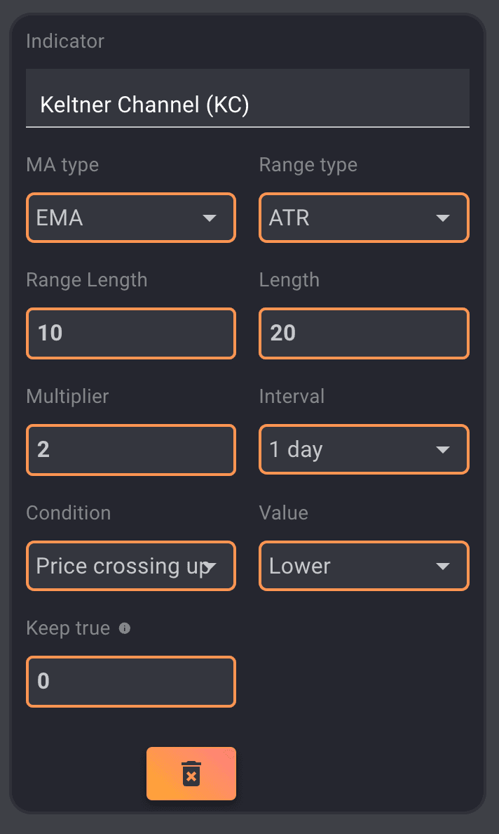This screenshot has width=499, height=834.
Task: Click the Keltner Channel (KC) indicator field
Action: [x=247, y=105]
